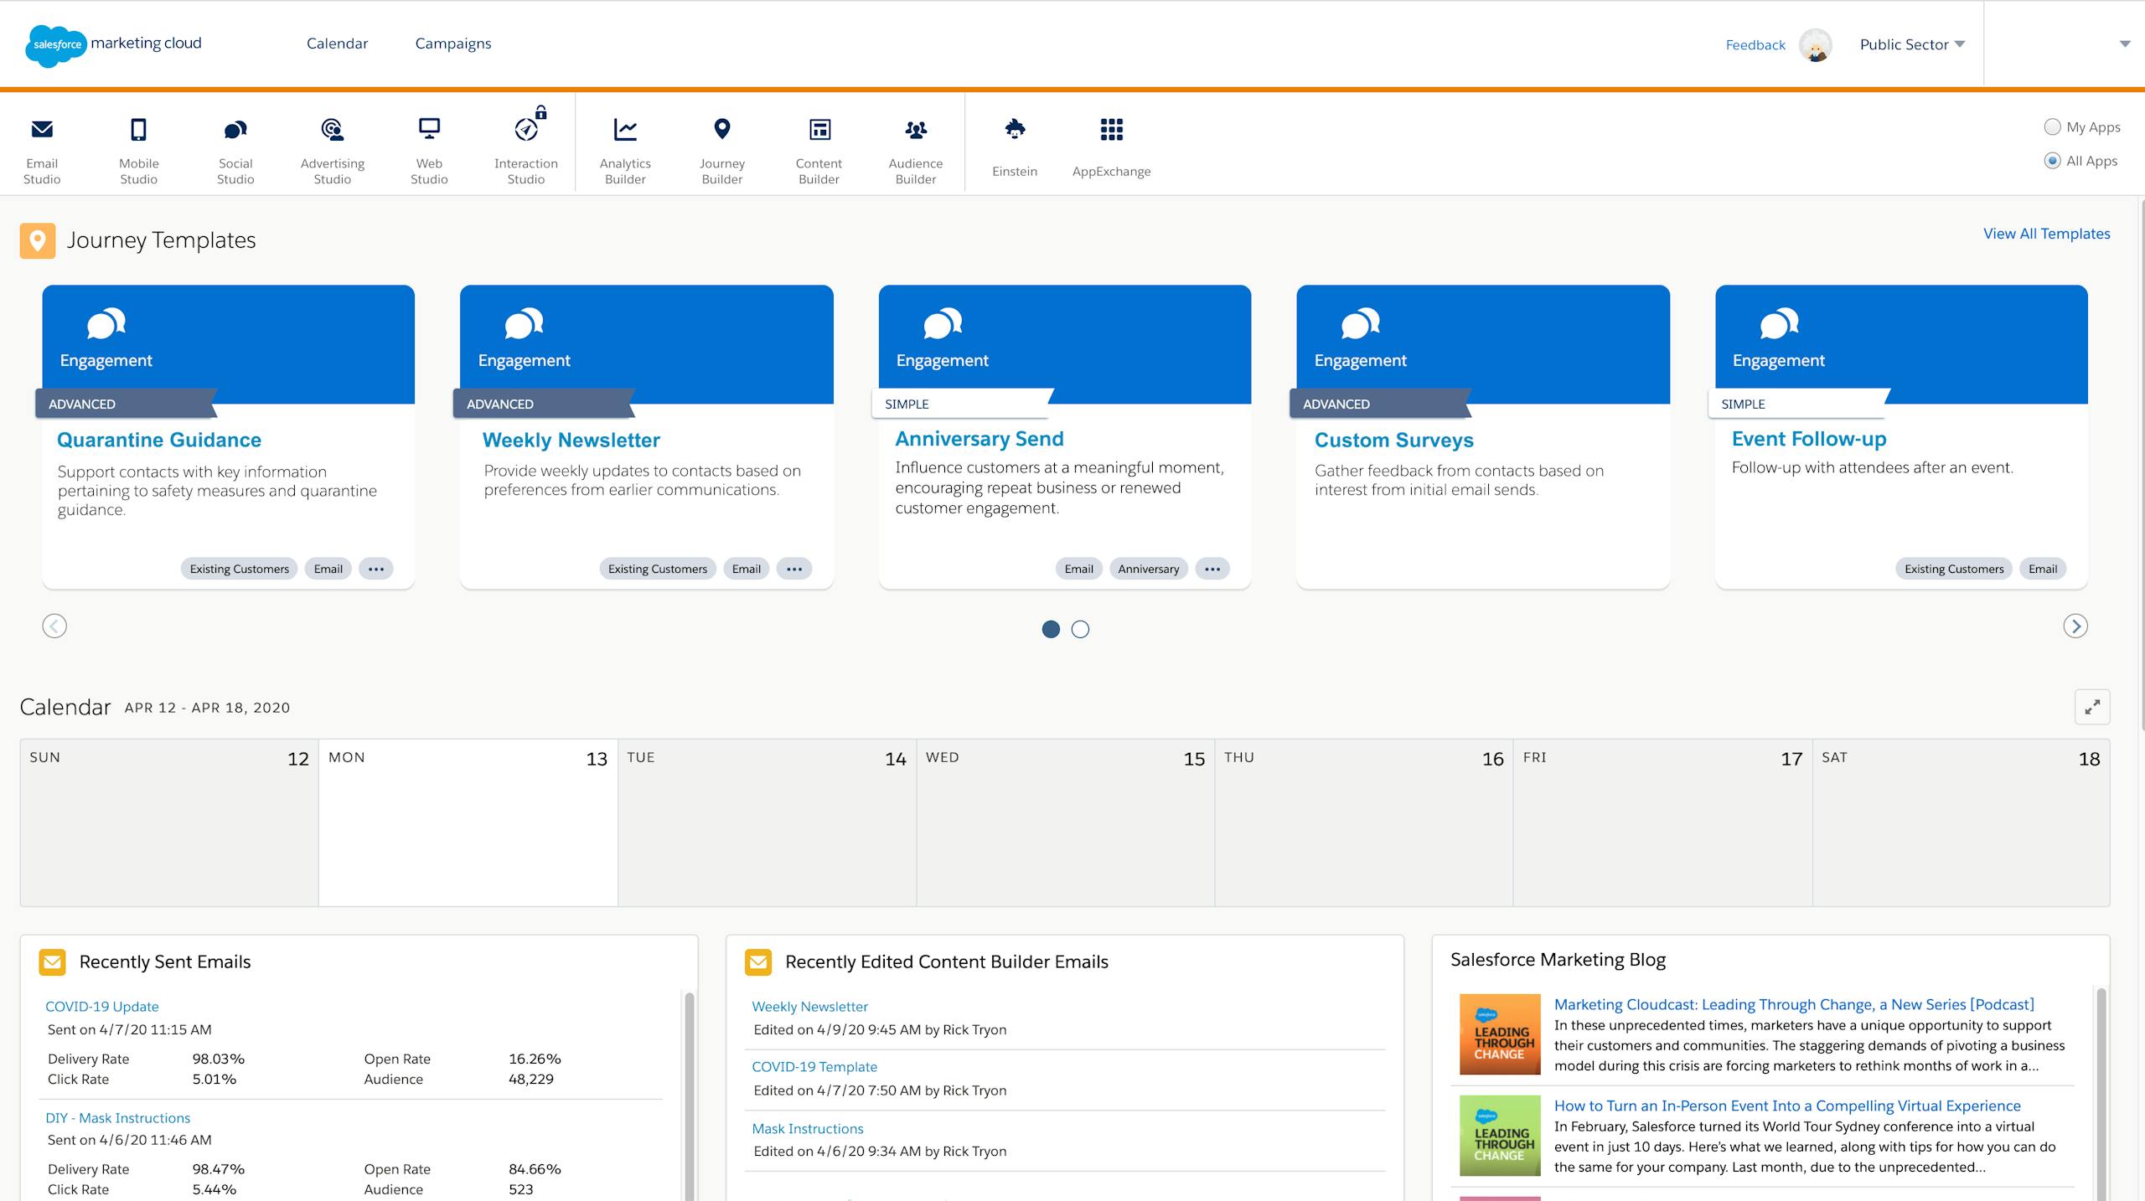The image size is (2145, 1201).
Task: Open the Calendar menu item
Action: (337, 44)
